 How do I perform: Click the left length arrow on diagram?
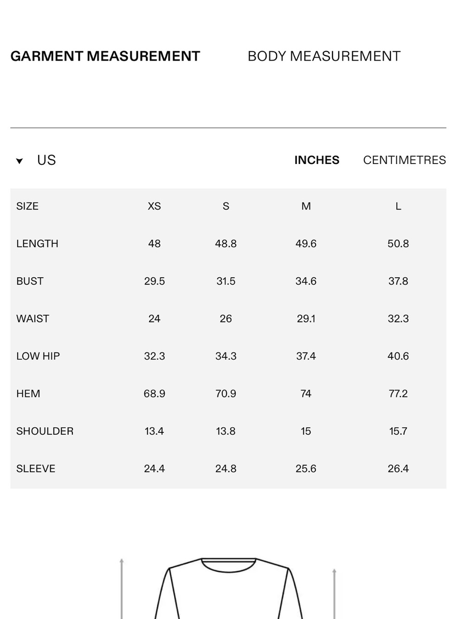pos(122,588)
